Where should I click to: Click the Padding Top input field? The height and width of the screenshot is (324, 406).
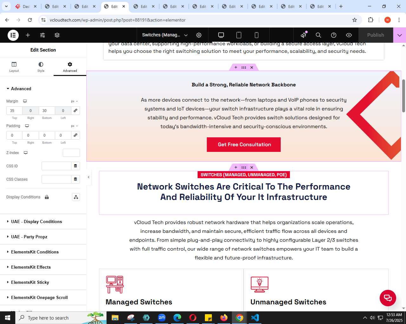point(14,135)
